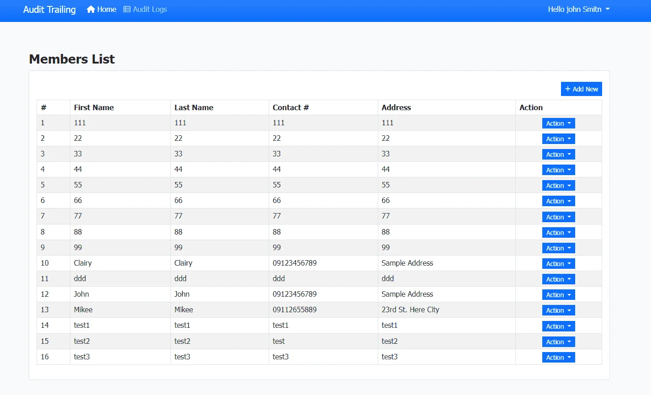Open Action dropdown for test1 row
Viewport: 651px width, 395px height.
pos(558,326)
